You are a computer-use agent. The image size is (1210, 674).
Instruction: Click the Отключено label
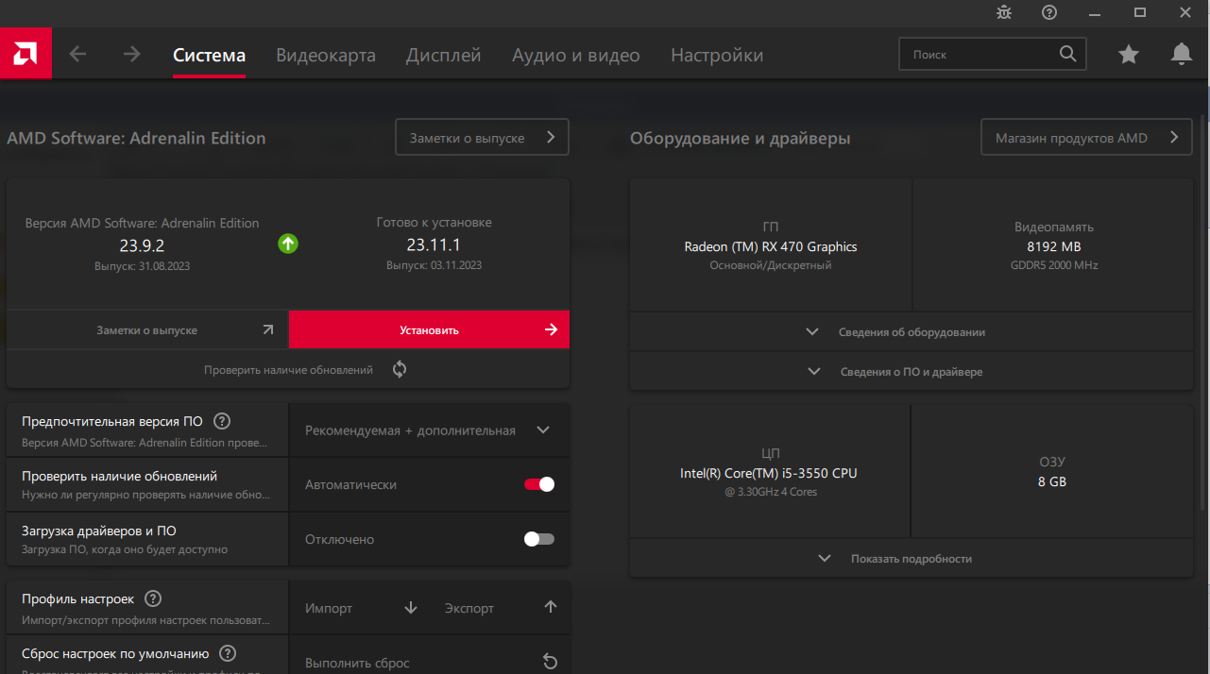(x=339, y=539)
